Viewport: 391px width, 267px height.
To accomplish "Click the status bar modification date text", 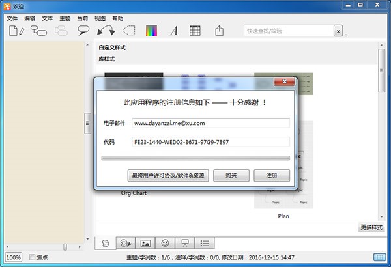I will coord(258,257).
